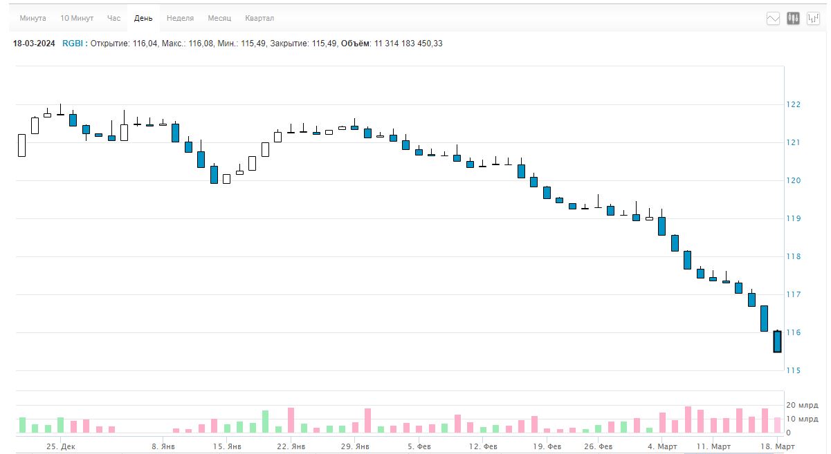Choose the Месяц timeframe tab
The height and width of the screenshot is (454, 831).
coord(220,18)
